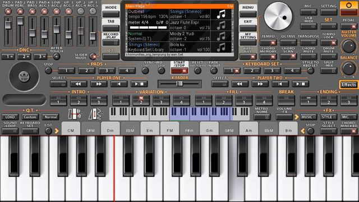The width and height of the screenshot is (359, 202).
Task: Click DNC button 2
Action: click(x=24, y=56)
